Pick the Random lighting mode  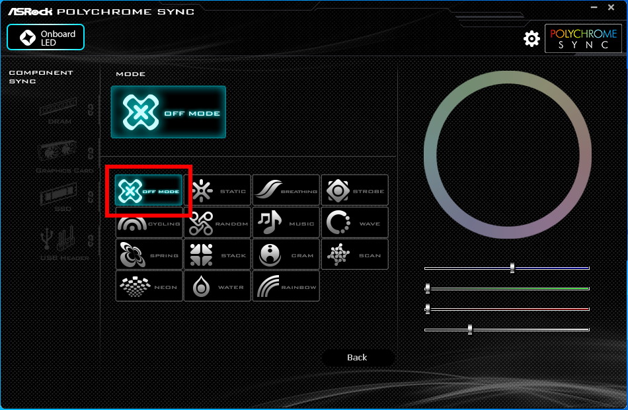[x=217, y=222]
